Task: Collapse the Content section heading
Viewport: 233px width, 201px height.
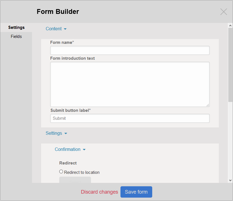Action: 54,29
